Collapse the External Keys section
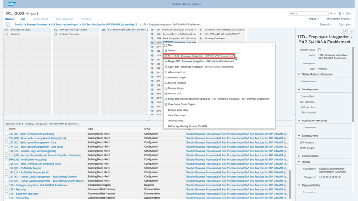 click(299, 136)
